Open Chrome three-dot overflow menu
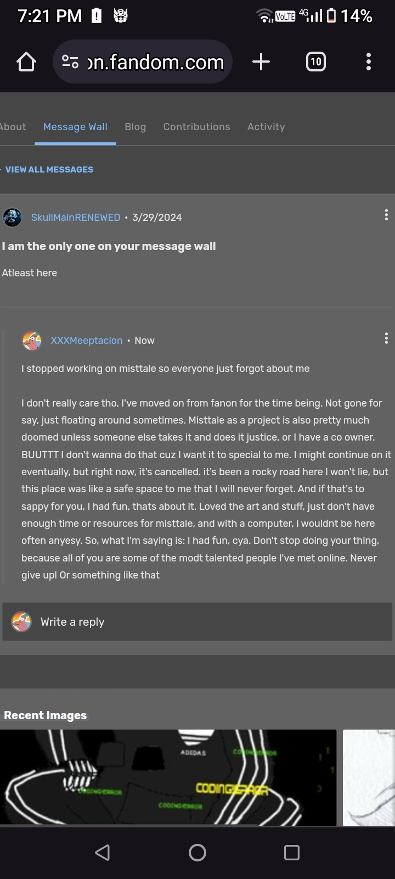395x879 pixels. [x=369, y=62]
